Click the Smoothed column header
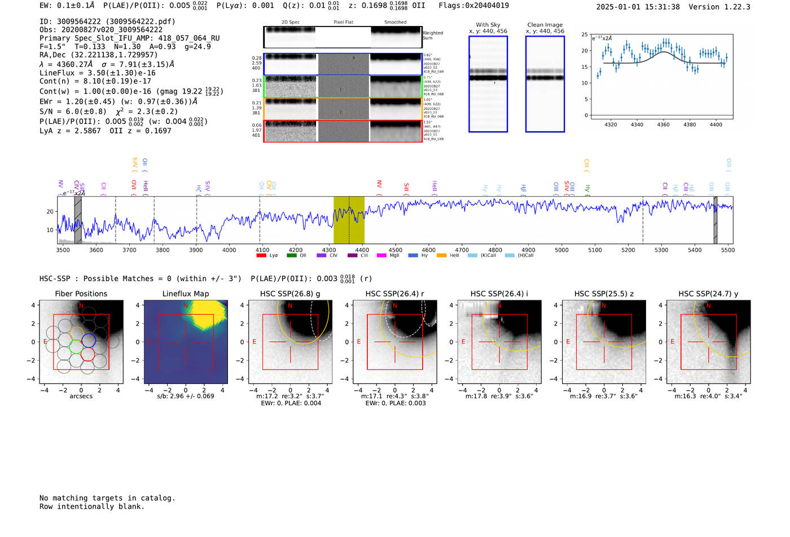790x537 pixels. (x=395, y=23)
